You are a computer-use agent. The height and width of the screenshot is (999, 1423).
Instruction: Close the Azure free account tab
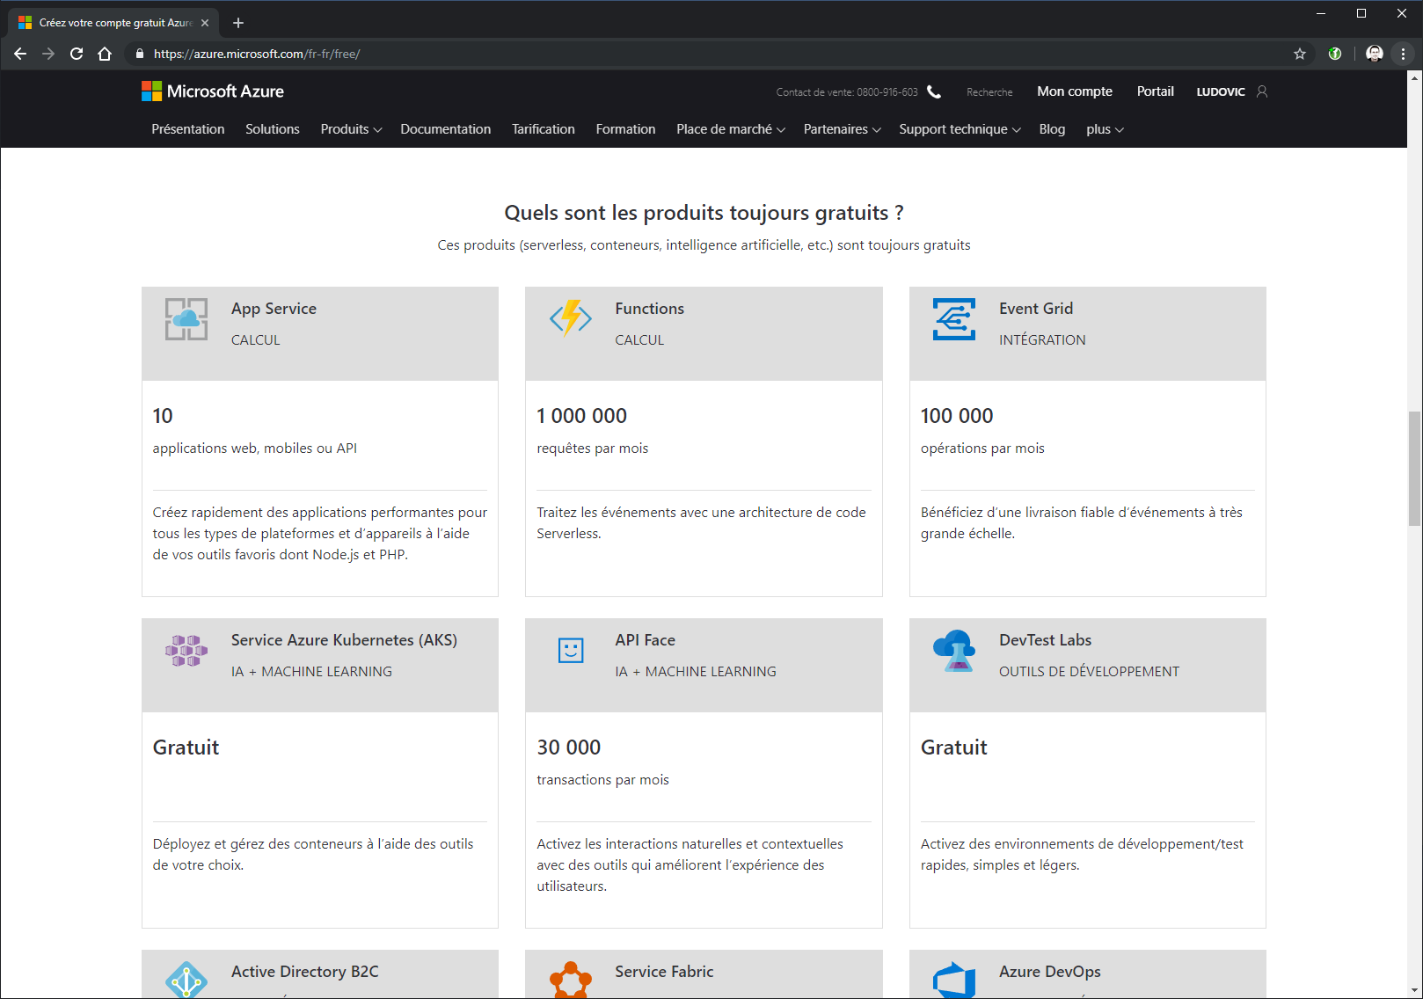pos(205,23)
